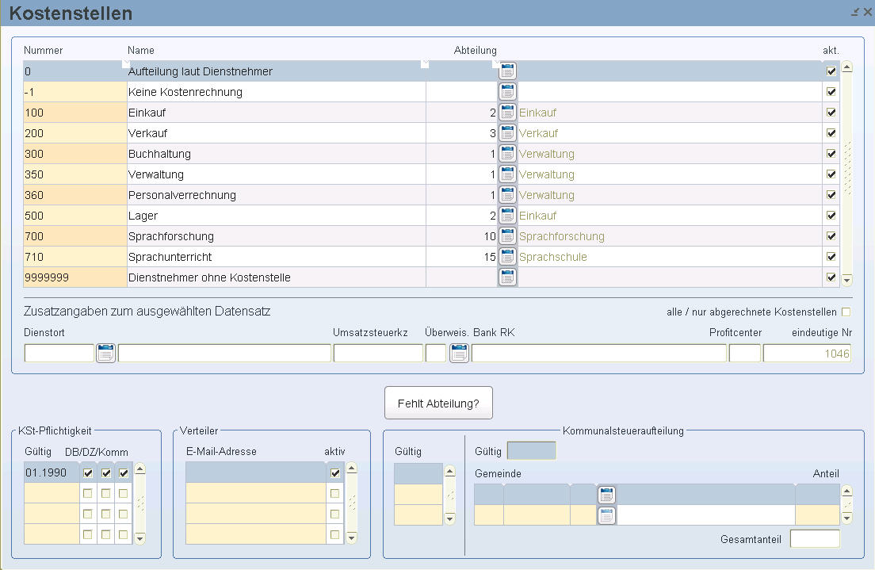Click scroll down arrow in Verteiler list

351,538
